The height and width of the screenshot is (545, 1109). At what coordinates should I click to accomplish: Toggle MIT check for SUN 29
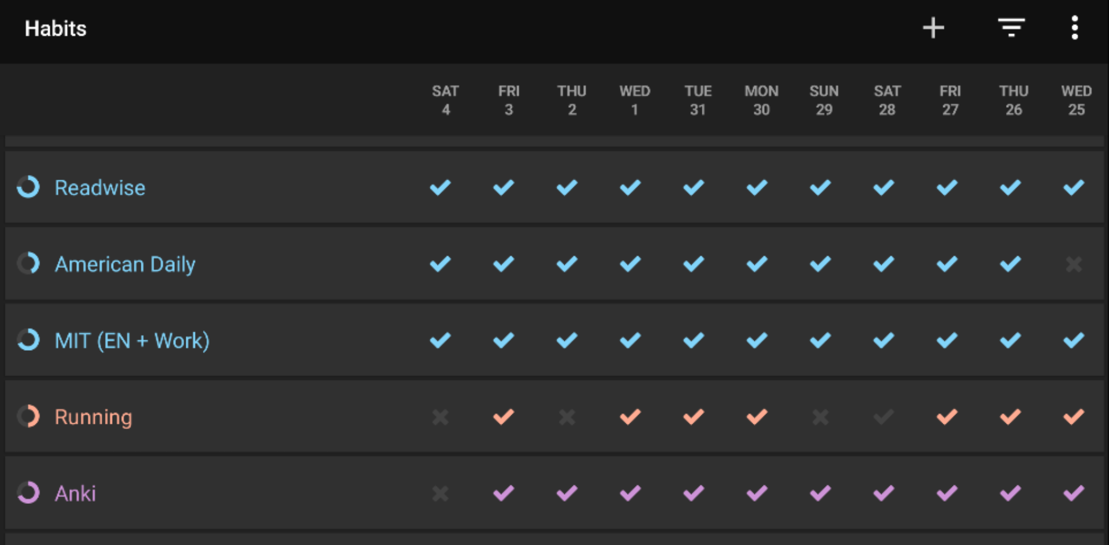[x=820, y=340]
